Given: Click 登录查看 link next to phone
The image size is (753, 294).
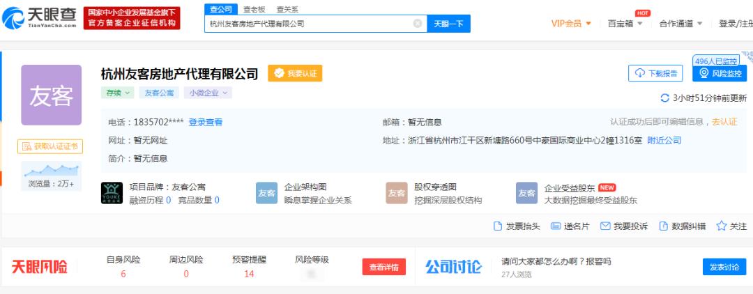Looking at the screenshot, I should [206, 123].
